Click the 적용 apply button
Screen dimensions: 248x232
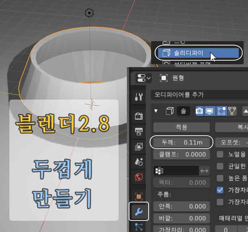point(181,127)
